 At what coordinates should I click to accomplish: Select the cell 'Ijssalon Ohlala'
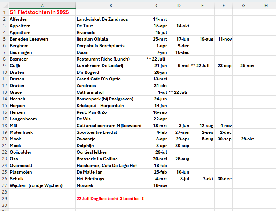(111, 39)
